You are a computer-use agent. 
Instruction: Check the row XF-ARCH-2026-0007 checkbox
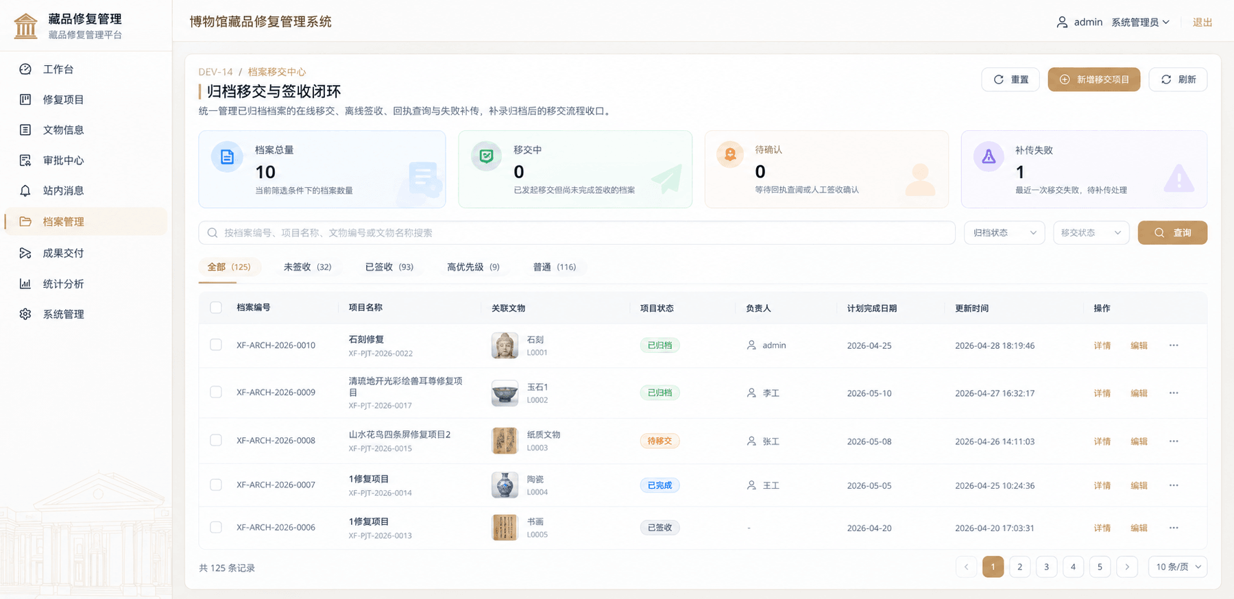click(x=216, y=485)
